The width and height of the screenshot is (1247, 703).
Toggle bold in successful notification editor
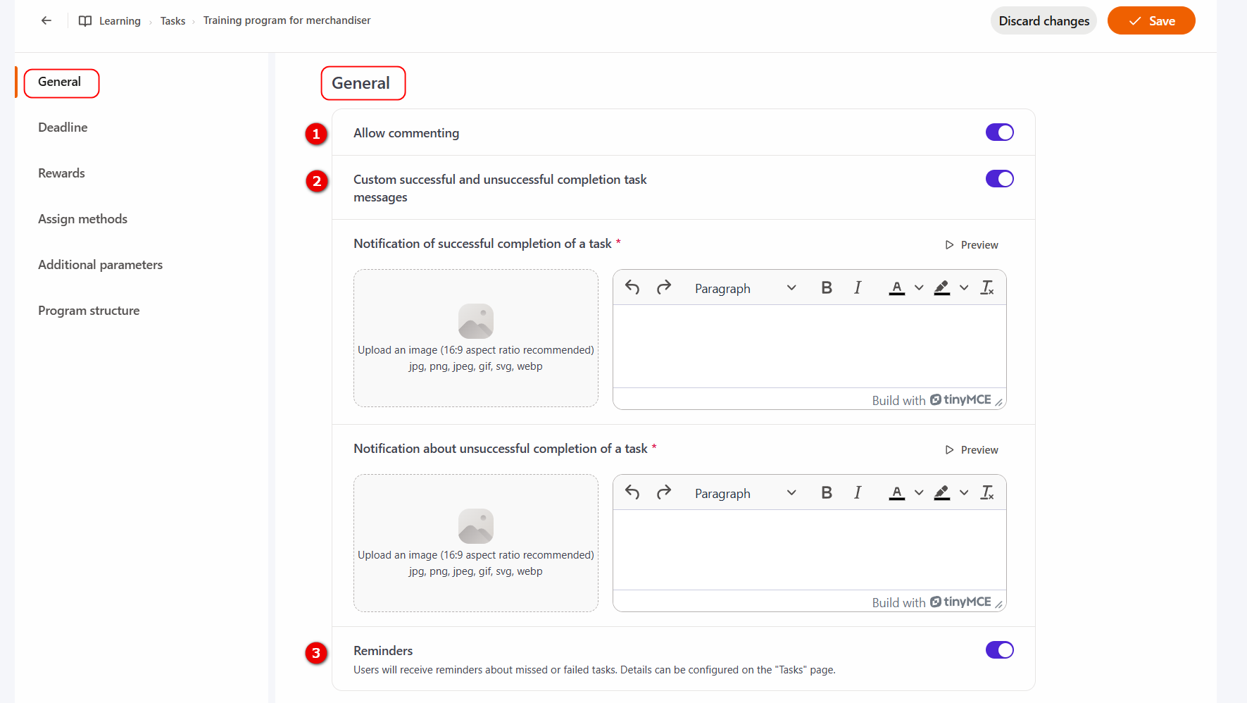click(x=827, y=287)
